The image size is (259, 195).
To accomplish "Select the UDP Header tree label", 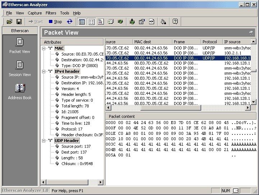I will click(67, 141).
